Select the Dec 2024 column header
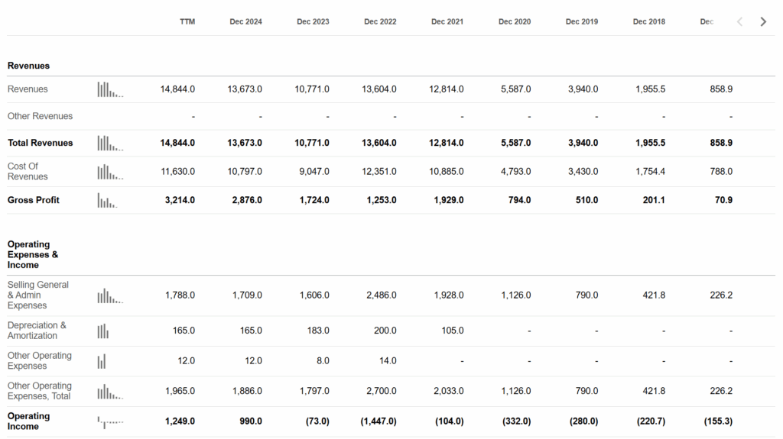The width and height of the screenshot is (783, 439). point(245,22)
